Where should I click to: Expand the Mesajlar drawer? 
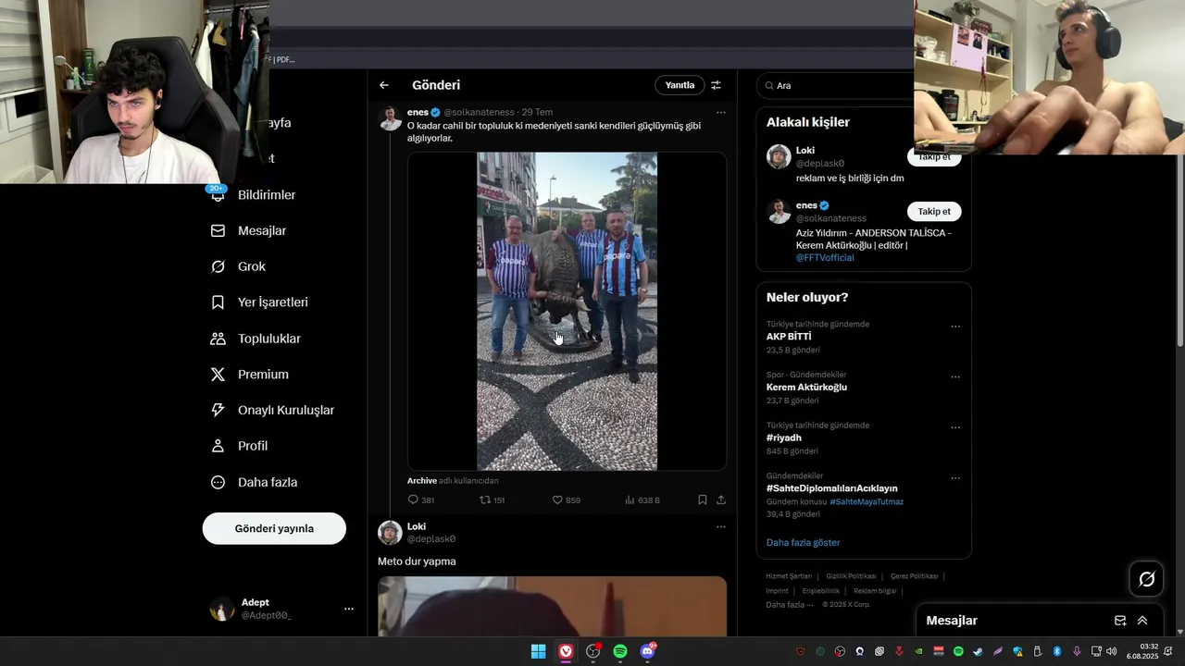(1142, 621)
